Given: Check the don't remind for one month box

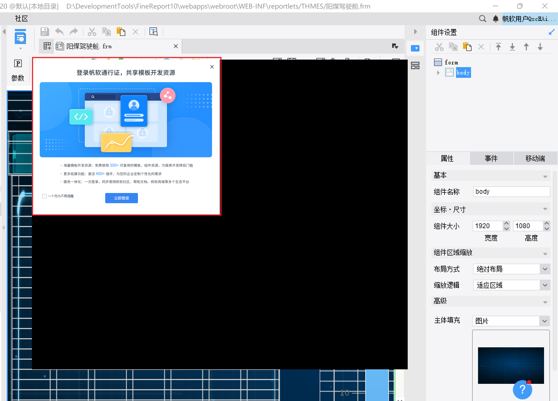Looking at the screenshot, I should coord(44,196).
